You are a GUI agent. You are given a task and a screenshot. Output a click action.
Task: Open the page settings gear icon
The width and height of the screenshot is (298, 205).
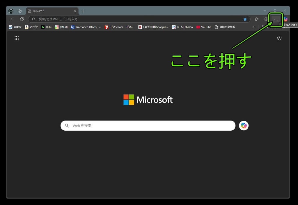279,38
